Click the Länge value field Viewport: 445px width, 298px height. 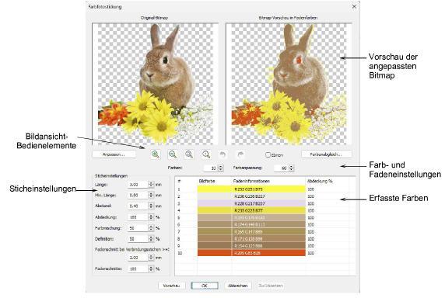pos(138,185)
